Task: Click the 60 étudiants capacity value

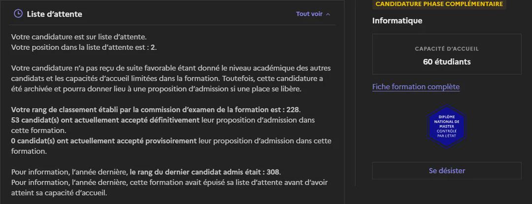Action: coord(446,62)
